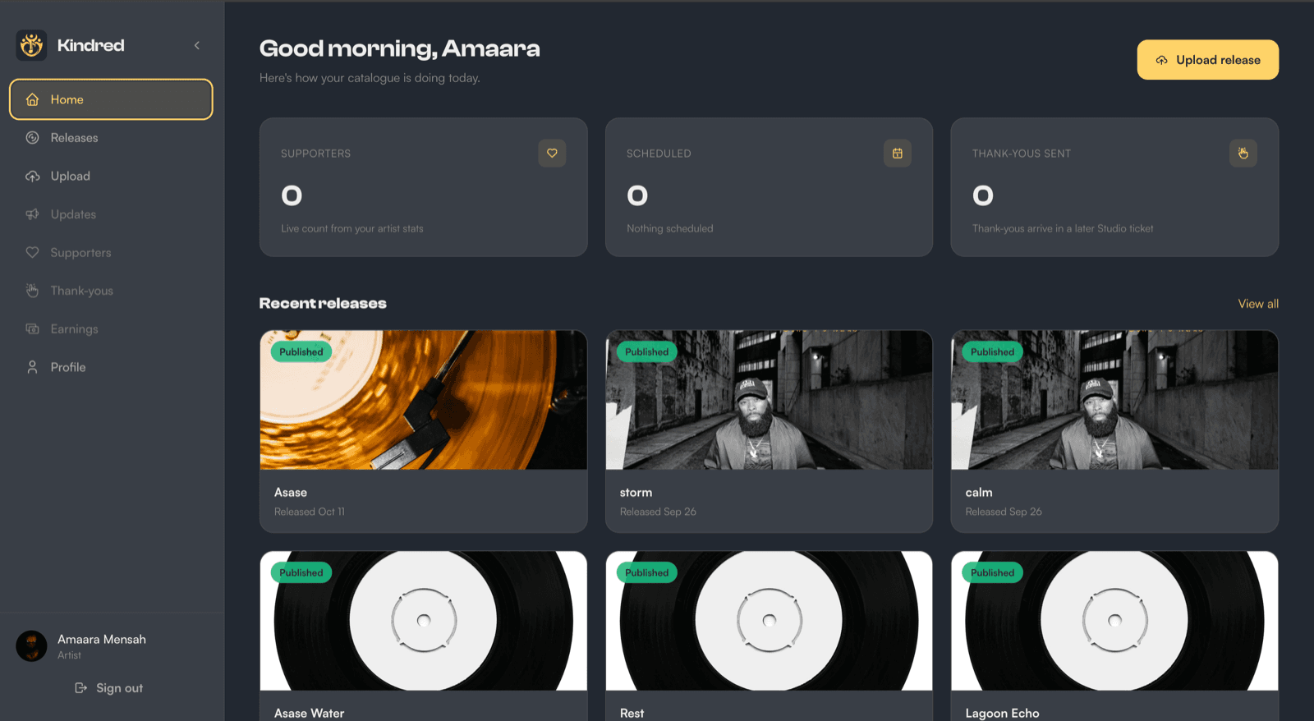The width and height of the screenshot is (1314, 721).
Task: Click the "Good morning, Amaara" heading
Action: click(400, 49)
